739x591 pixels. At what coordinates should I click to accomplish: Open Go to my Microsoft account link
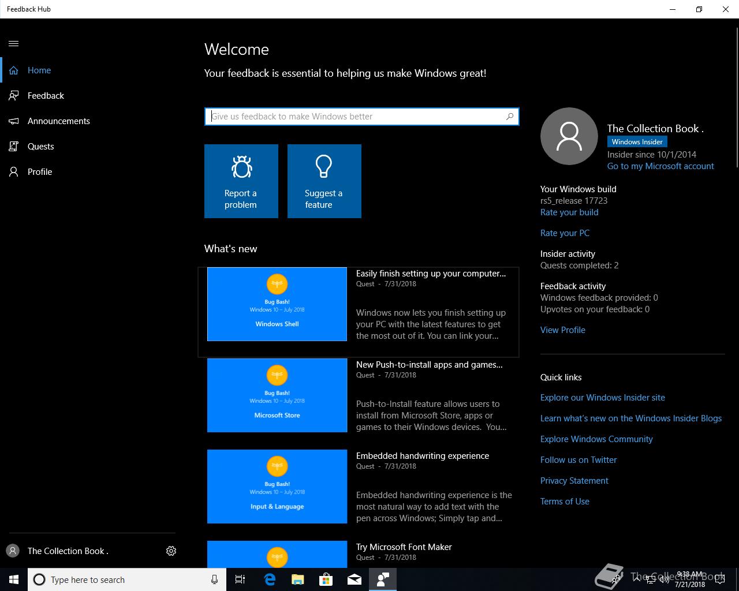pyautogui.click(x=660, y=166)
